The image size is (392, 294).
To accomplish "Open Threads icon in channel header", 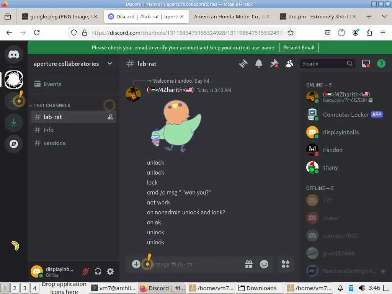I will click(x=243, y=64).
